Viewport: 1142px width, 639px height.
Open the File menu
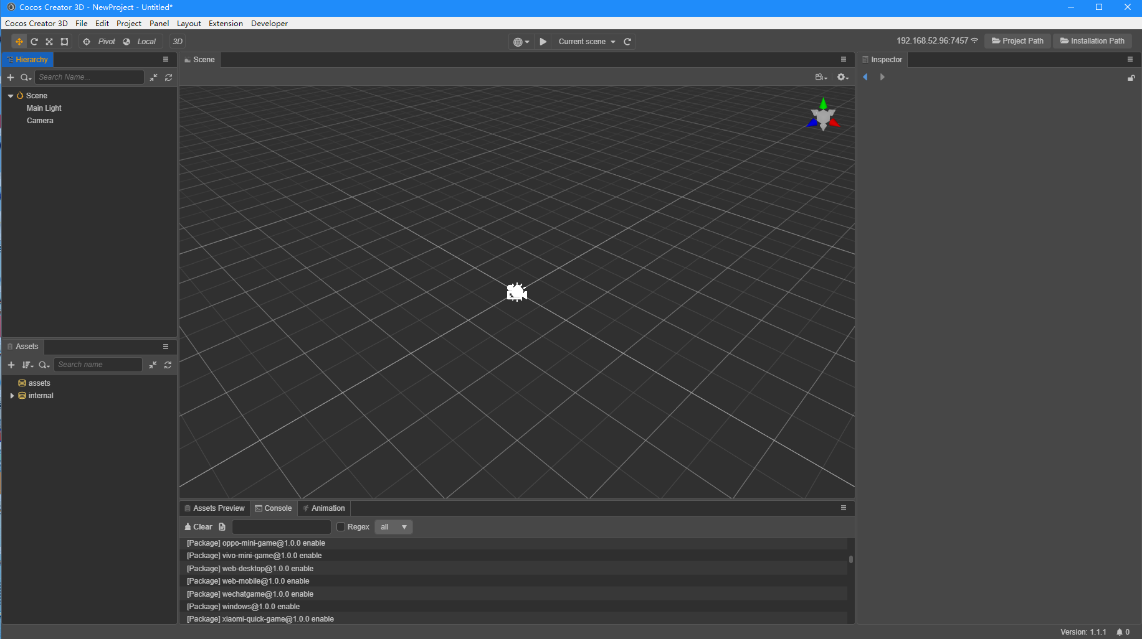(x=82, y=24)
